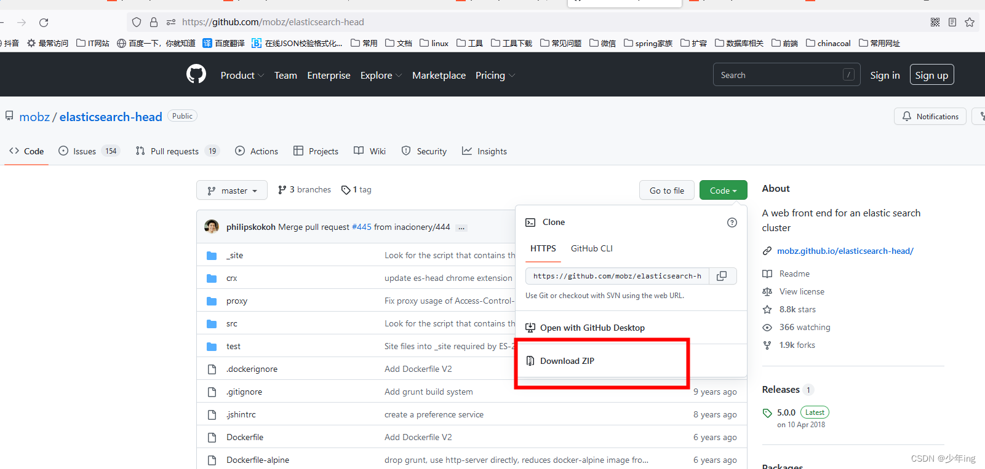Image resolution: width=985 pixels, height=469 pixels.
Task: Click Download ZIP
Action: point(567,361)
